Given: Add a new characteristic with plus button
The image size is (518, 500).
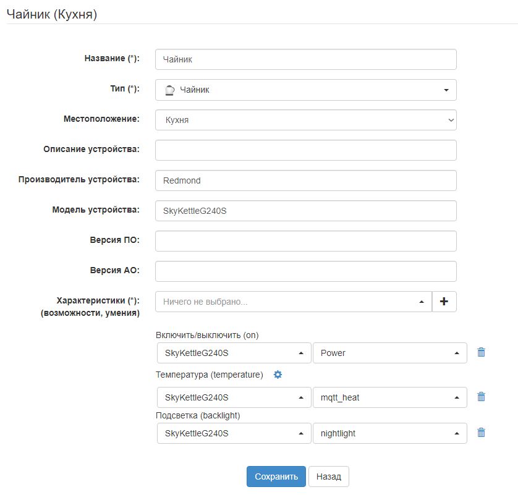Looking at the screenshot, I should (444, 302).
